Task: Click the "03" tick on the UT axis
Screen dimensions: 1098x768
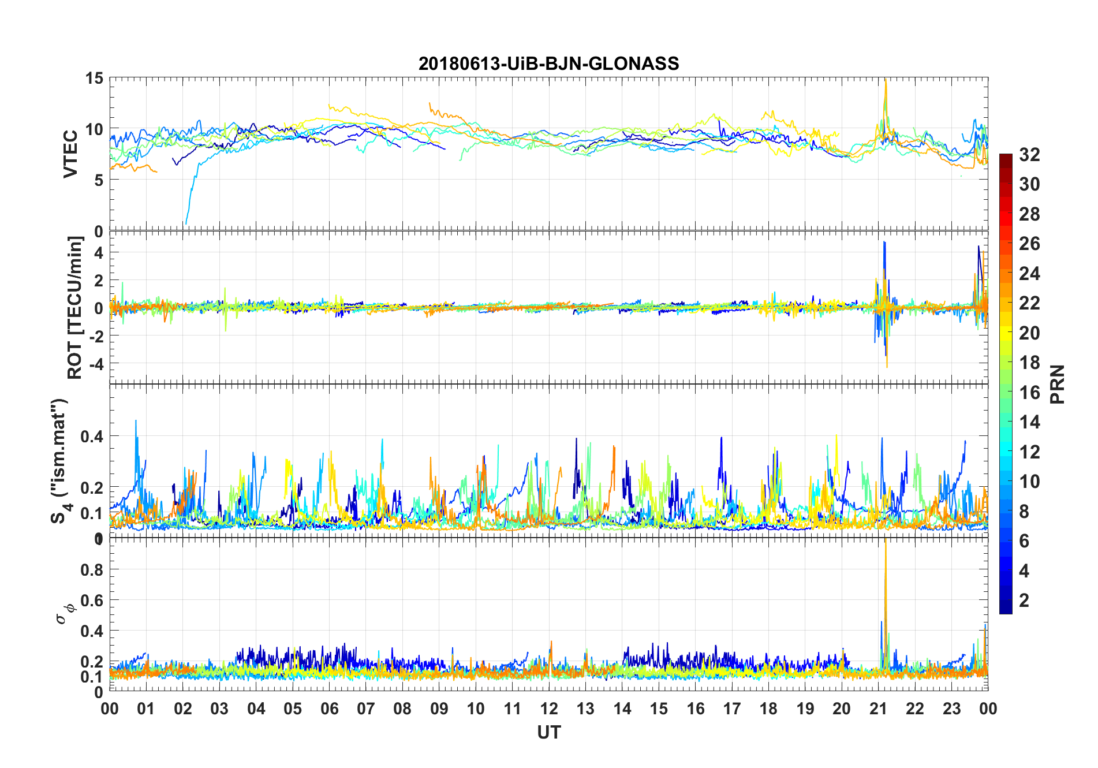Action: (219, 709)
